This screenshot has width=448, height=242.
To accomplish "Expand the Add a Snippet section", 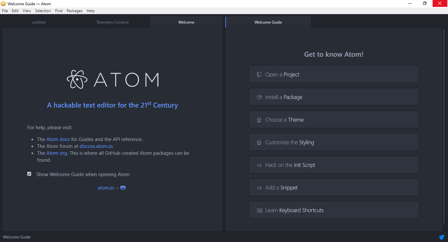I will 334,187.
